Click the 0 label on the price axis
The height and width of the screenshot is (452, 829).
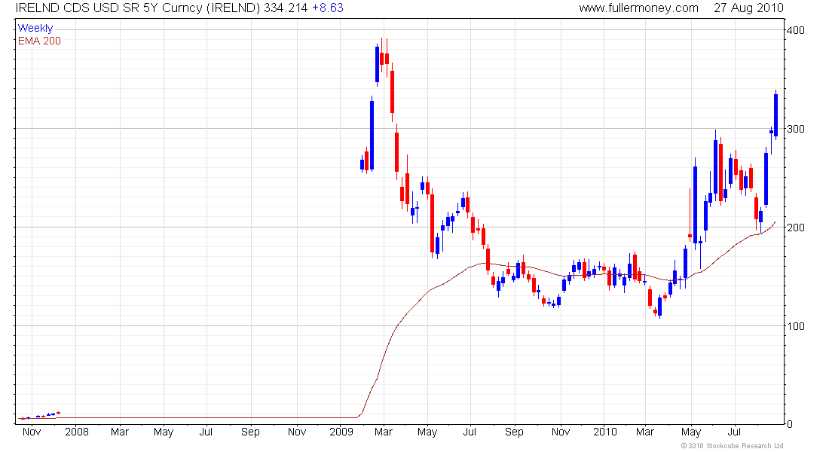[790, 424]
